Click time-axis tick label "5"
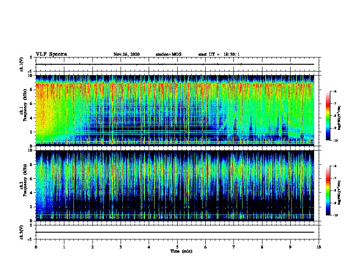 [177, 247]
